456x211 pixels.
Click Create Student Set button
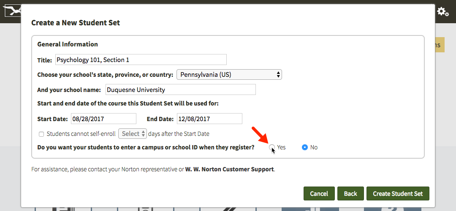point(398,194)
